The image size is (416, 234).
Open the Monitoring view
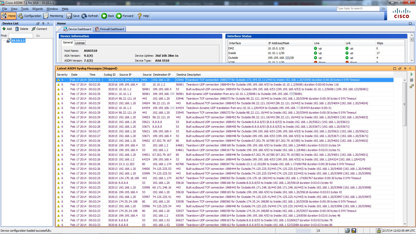tap(53, 16)
